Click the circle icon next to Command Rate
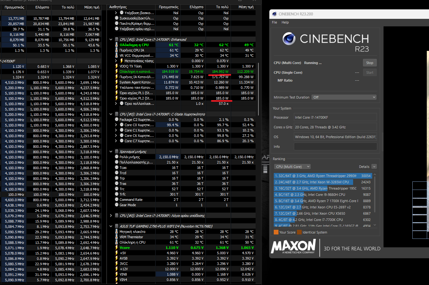The height and width of the screenshot is (285, 429). click(117, 200)
